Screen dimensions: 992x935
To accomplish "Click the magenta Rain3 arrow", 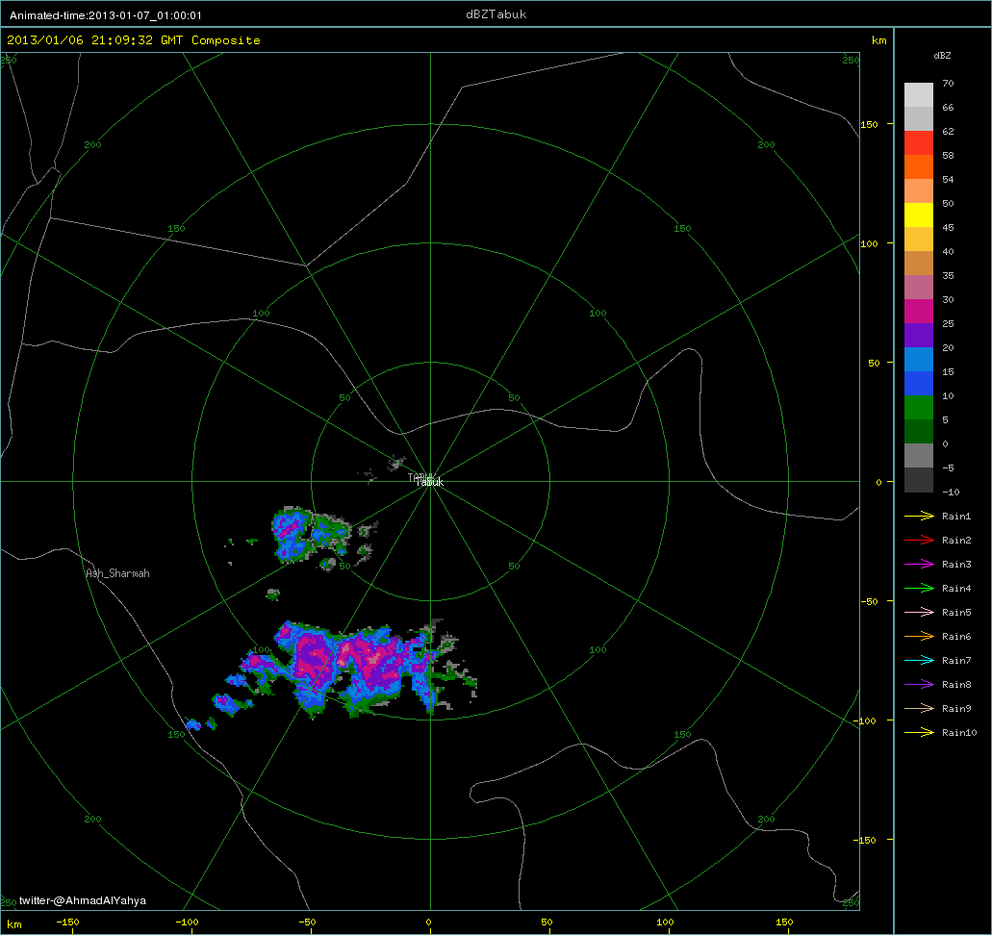I will [x=919, y=565].
